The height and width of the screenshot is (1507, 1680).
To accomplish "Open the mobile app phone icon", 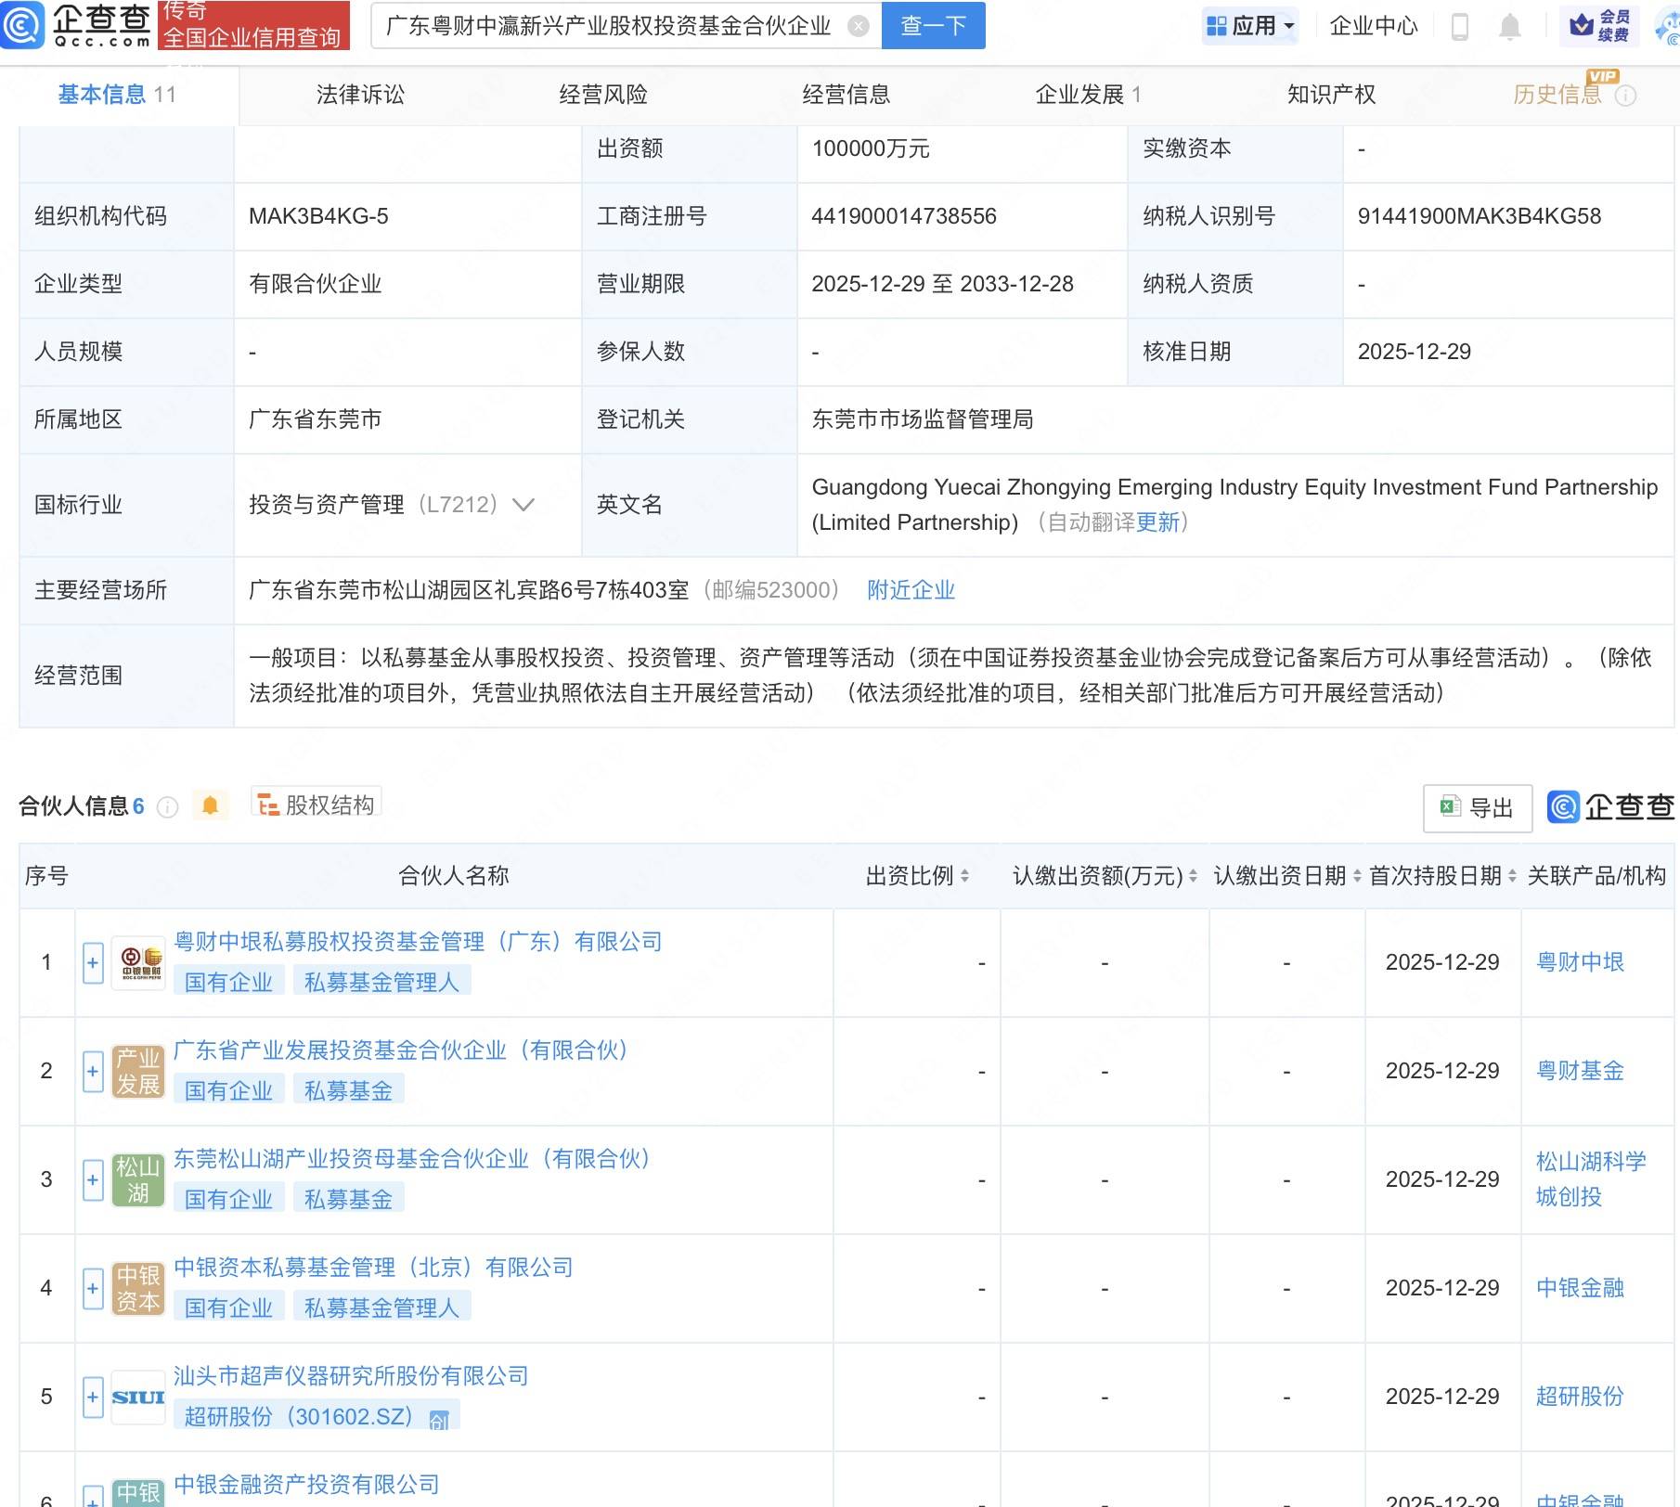I will 1459,27.
